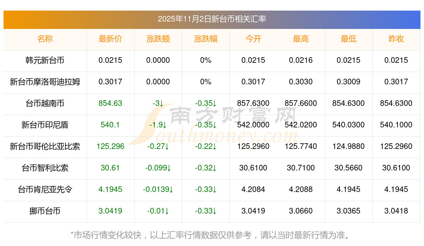Click the row name '台币越南币'
The image size is (424, 246).
point(45,103)
